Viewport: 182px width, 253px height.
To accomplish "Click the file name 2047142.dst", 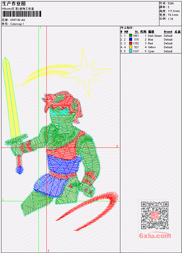I will tap(17, 20).
